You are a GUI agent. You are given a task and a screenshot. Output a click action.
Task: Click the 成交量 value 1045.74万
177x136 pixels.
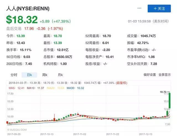(148, 36)
